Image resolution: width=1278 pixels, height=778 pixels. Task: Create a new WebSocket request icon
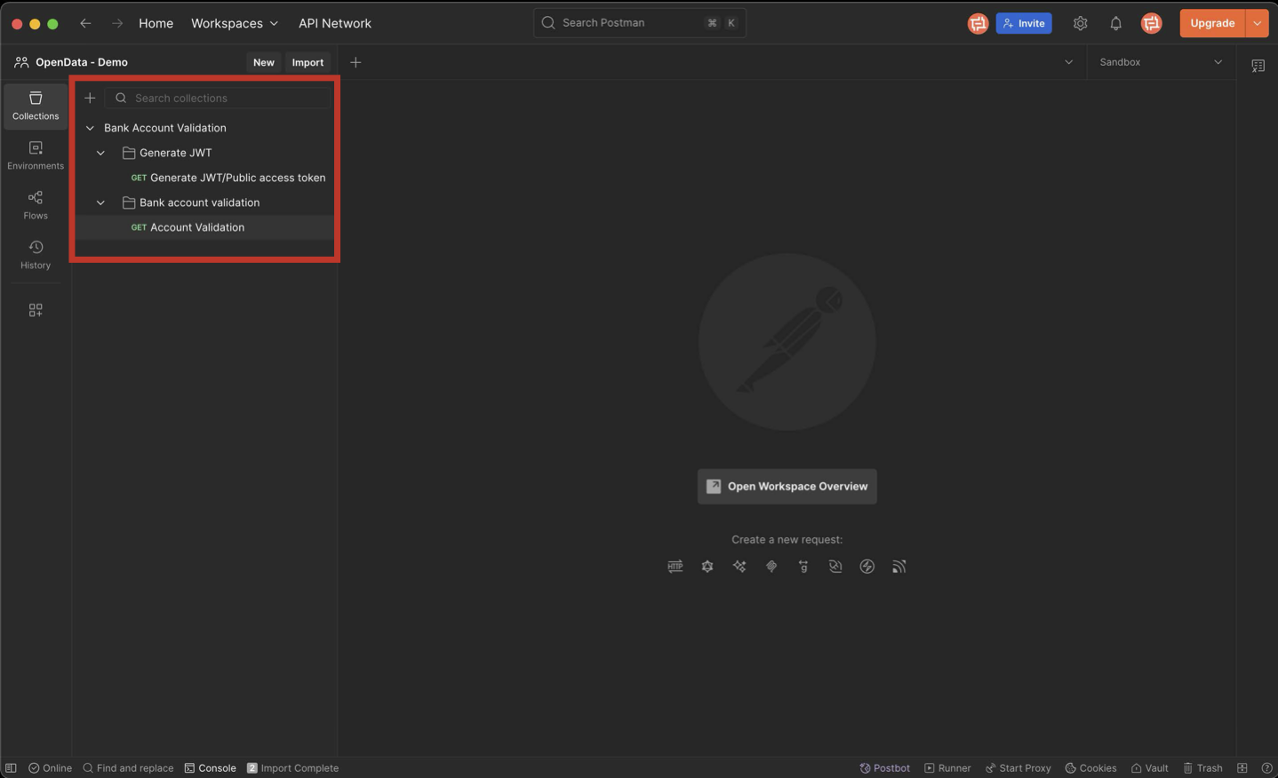pyautogui.click(x=835, y=567)
